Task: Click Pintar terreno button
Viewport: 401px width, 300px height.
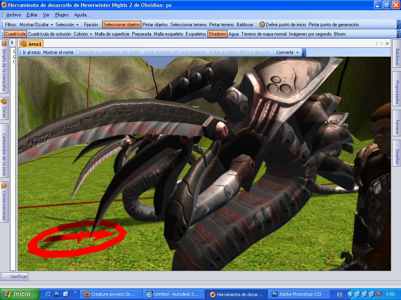Action: pyautogui.click(x=221, y=25)
